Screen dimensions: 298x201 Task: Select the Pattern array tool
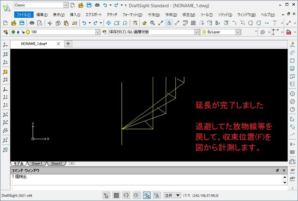193,23
